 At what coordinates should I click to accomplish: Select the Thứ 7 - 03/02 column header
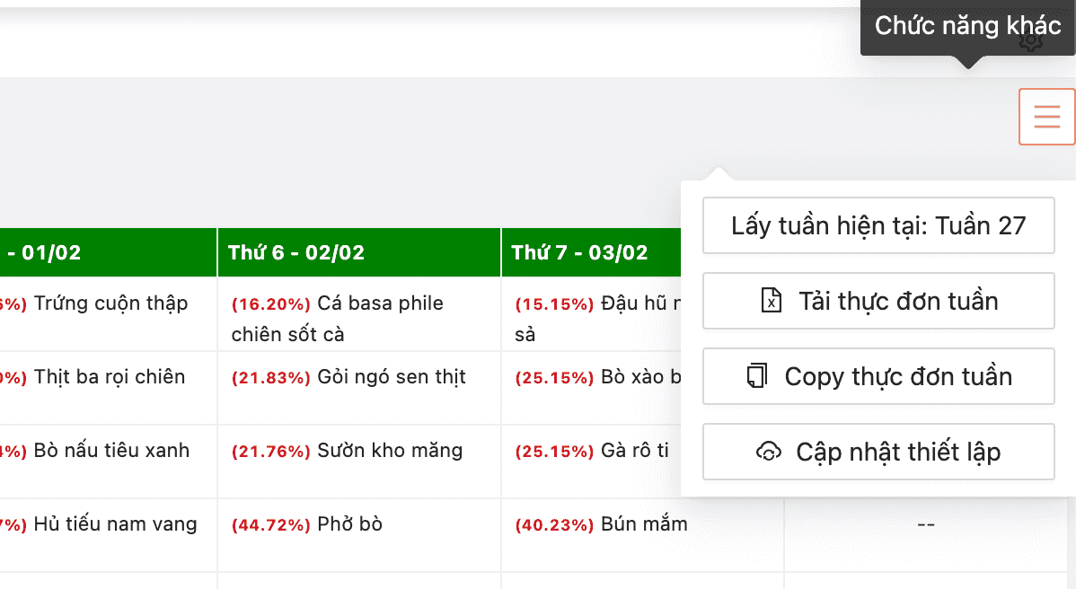(578, 252)
